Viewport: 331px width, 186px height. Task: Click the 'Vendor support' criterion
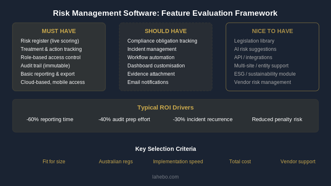[x=298, y=162]
